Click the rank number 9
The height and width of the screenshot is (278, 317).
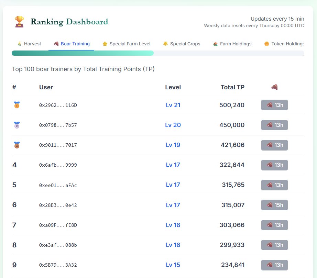pos(14,265)
